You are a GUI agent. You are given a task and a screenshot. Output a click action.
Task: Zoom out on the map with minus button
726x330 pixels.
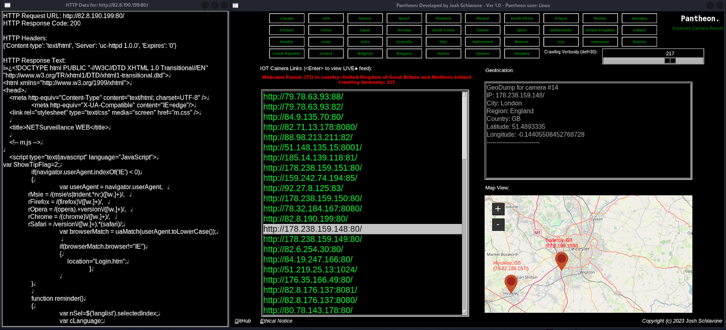[498, 224]
